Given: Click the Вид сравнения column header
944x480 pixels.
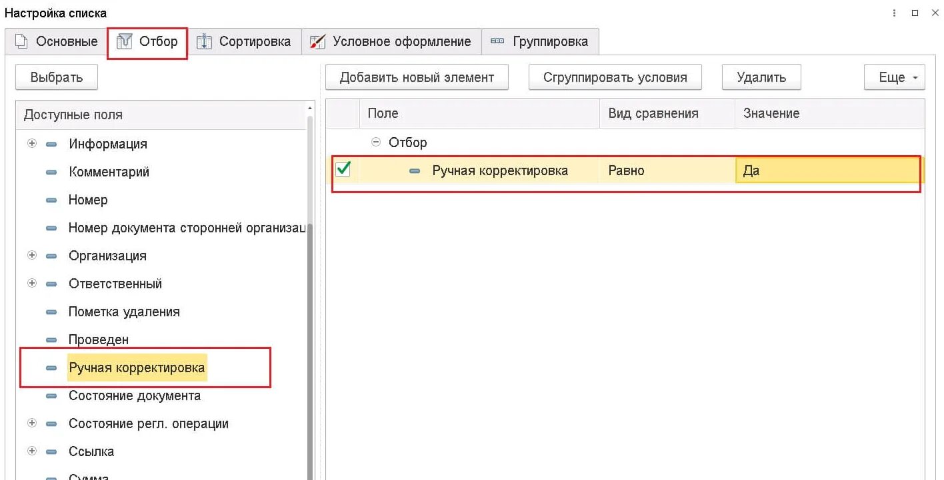Looking at the screenshot, I should click(667, 113).
